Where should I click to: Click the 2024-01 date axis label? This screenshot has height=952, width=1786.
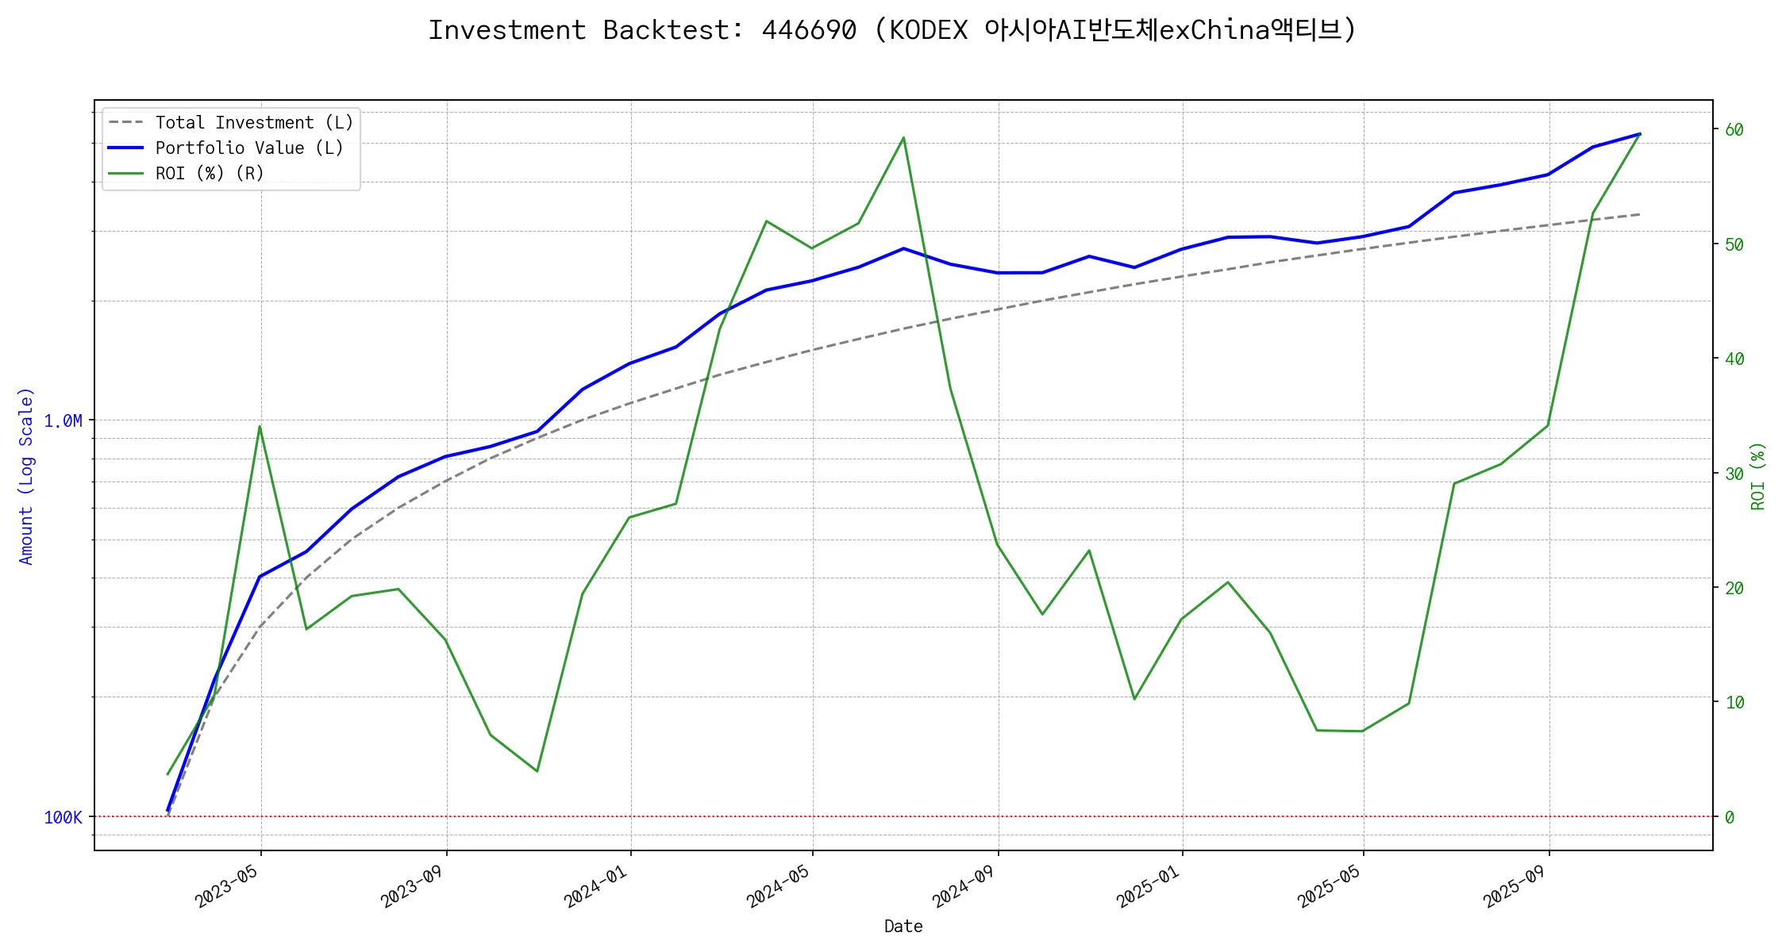point(596,885)
